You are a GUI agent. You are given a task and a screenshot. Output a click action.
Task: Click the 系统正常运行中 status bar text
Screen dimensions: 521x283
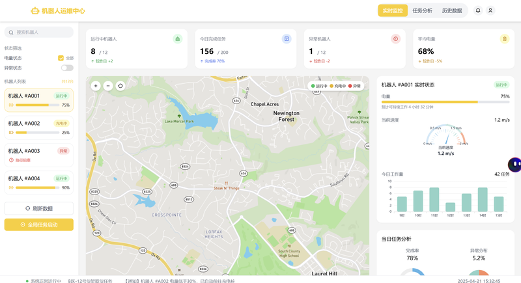click(46, 281)
